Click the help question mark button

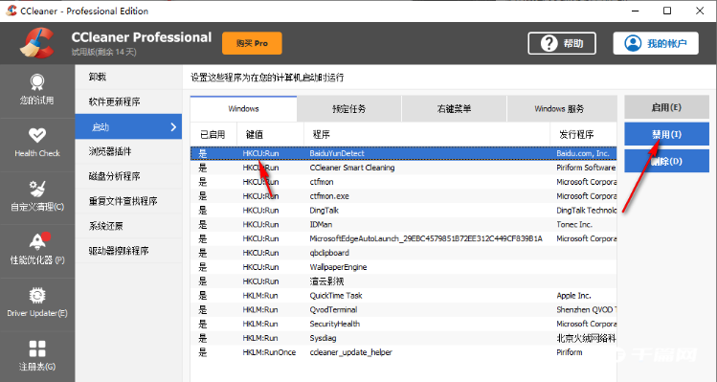(x=562, y=43)
